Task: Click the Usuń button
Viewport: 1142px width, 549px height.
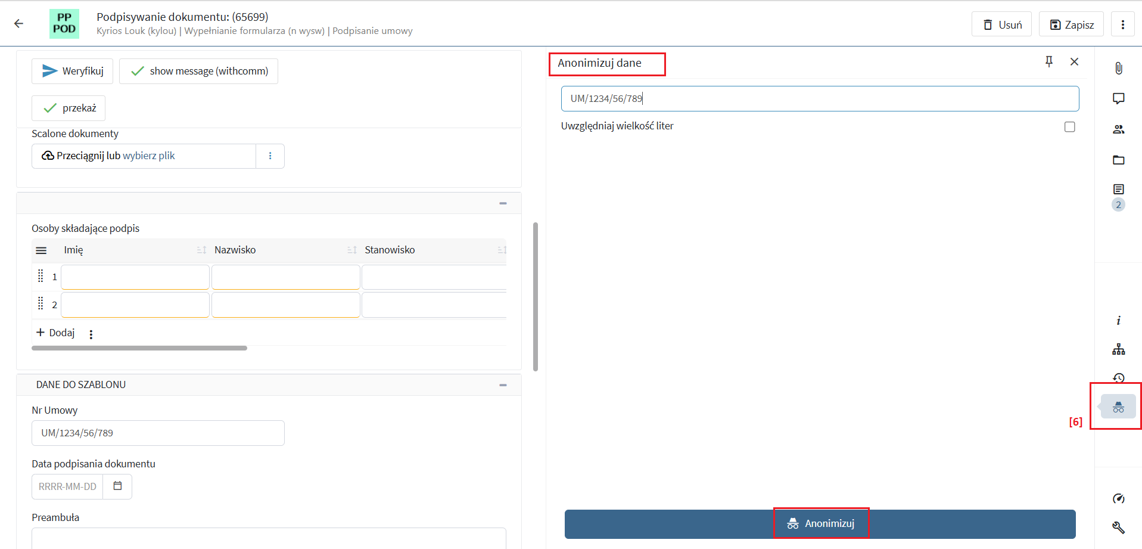Action: (1001, 24)
